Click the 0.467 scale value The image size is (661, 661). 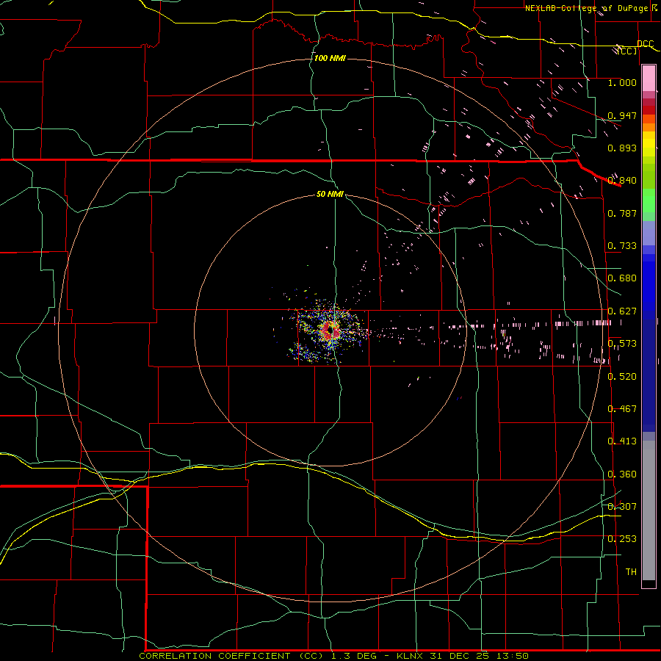622,409
